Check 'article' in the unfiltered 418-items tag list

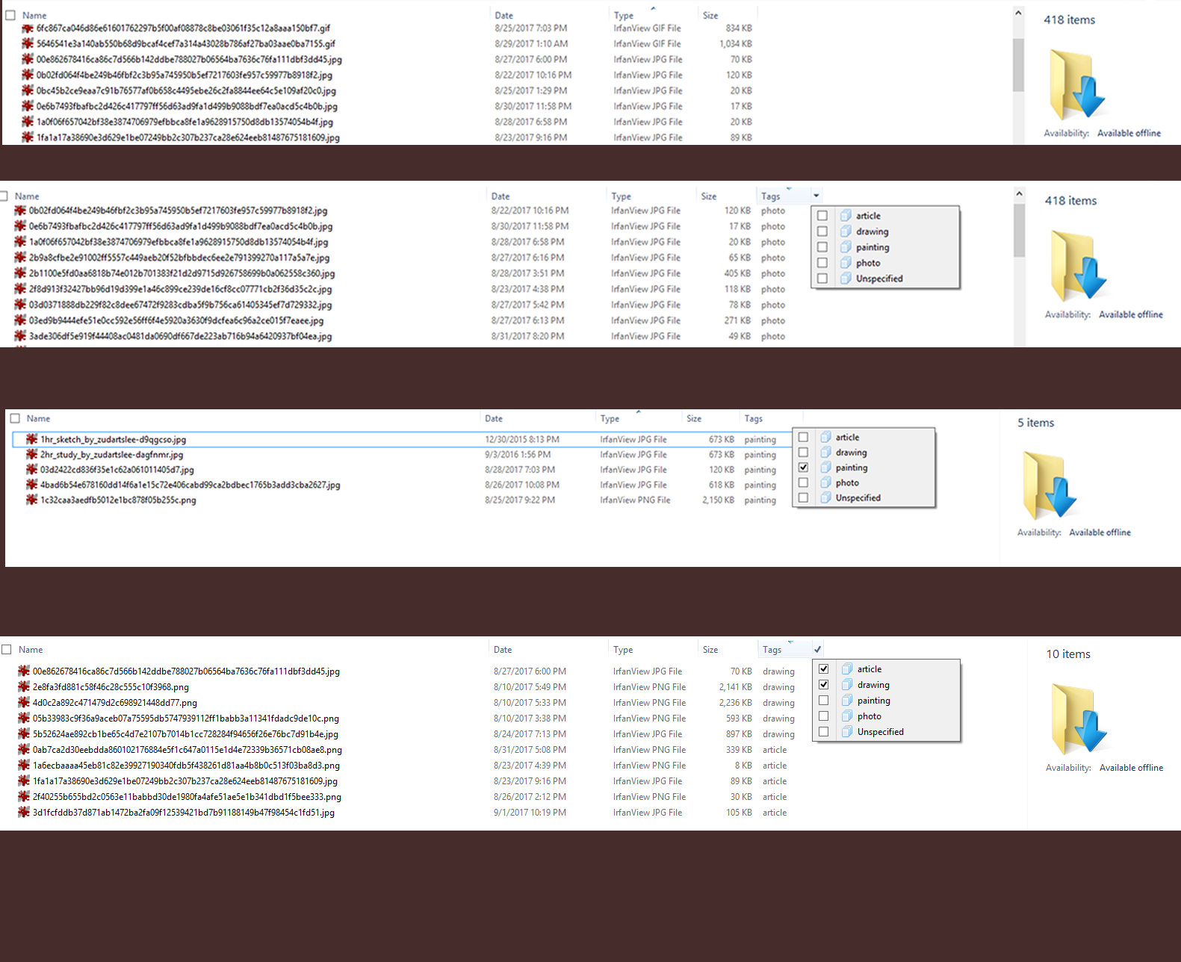(822, 216)
